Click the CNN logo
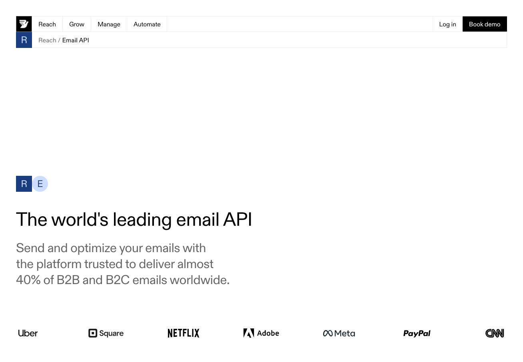Screen dimensions: 523x362 point(495,333)
